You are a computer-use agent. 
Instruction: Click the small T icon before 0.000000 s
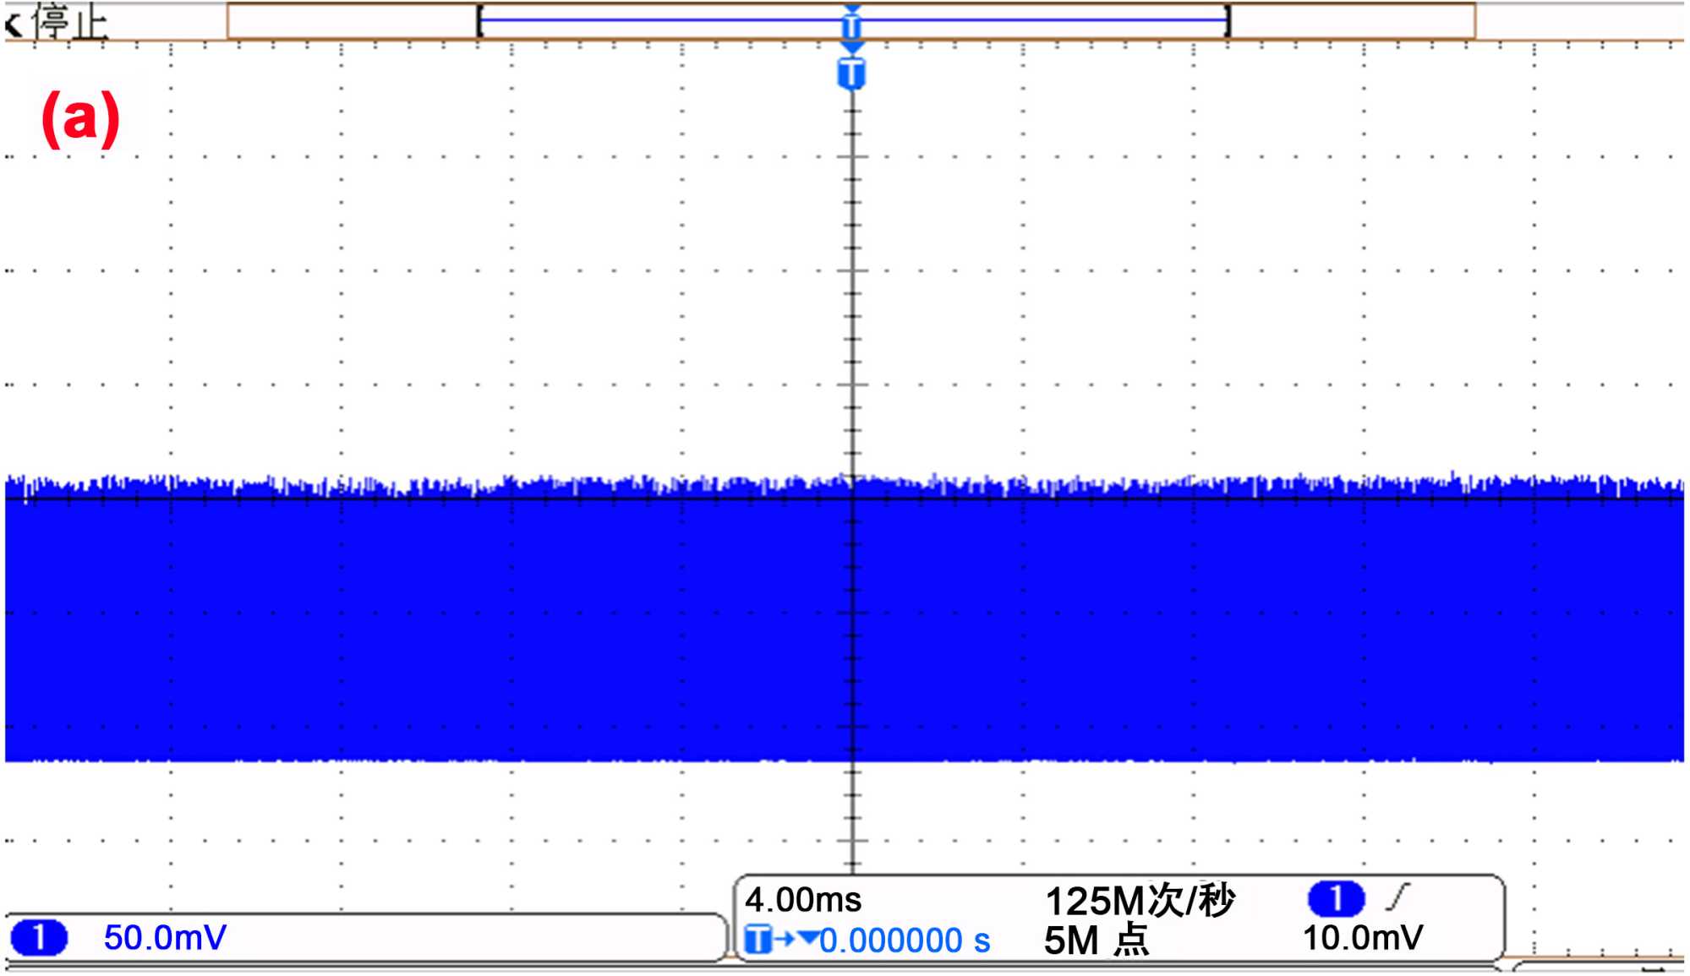[x=758, y=940]
